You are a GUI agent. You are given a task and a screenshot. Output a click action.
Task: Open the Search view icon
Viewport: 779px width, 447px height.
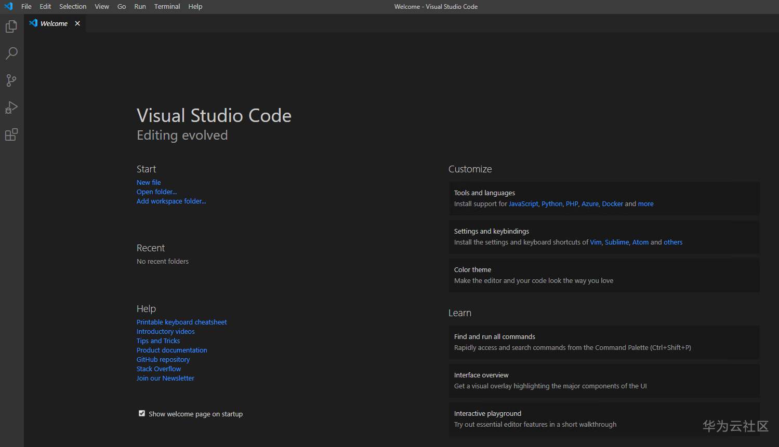click(11, 53)
